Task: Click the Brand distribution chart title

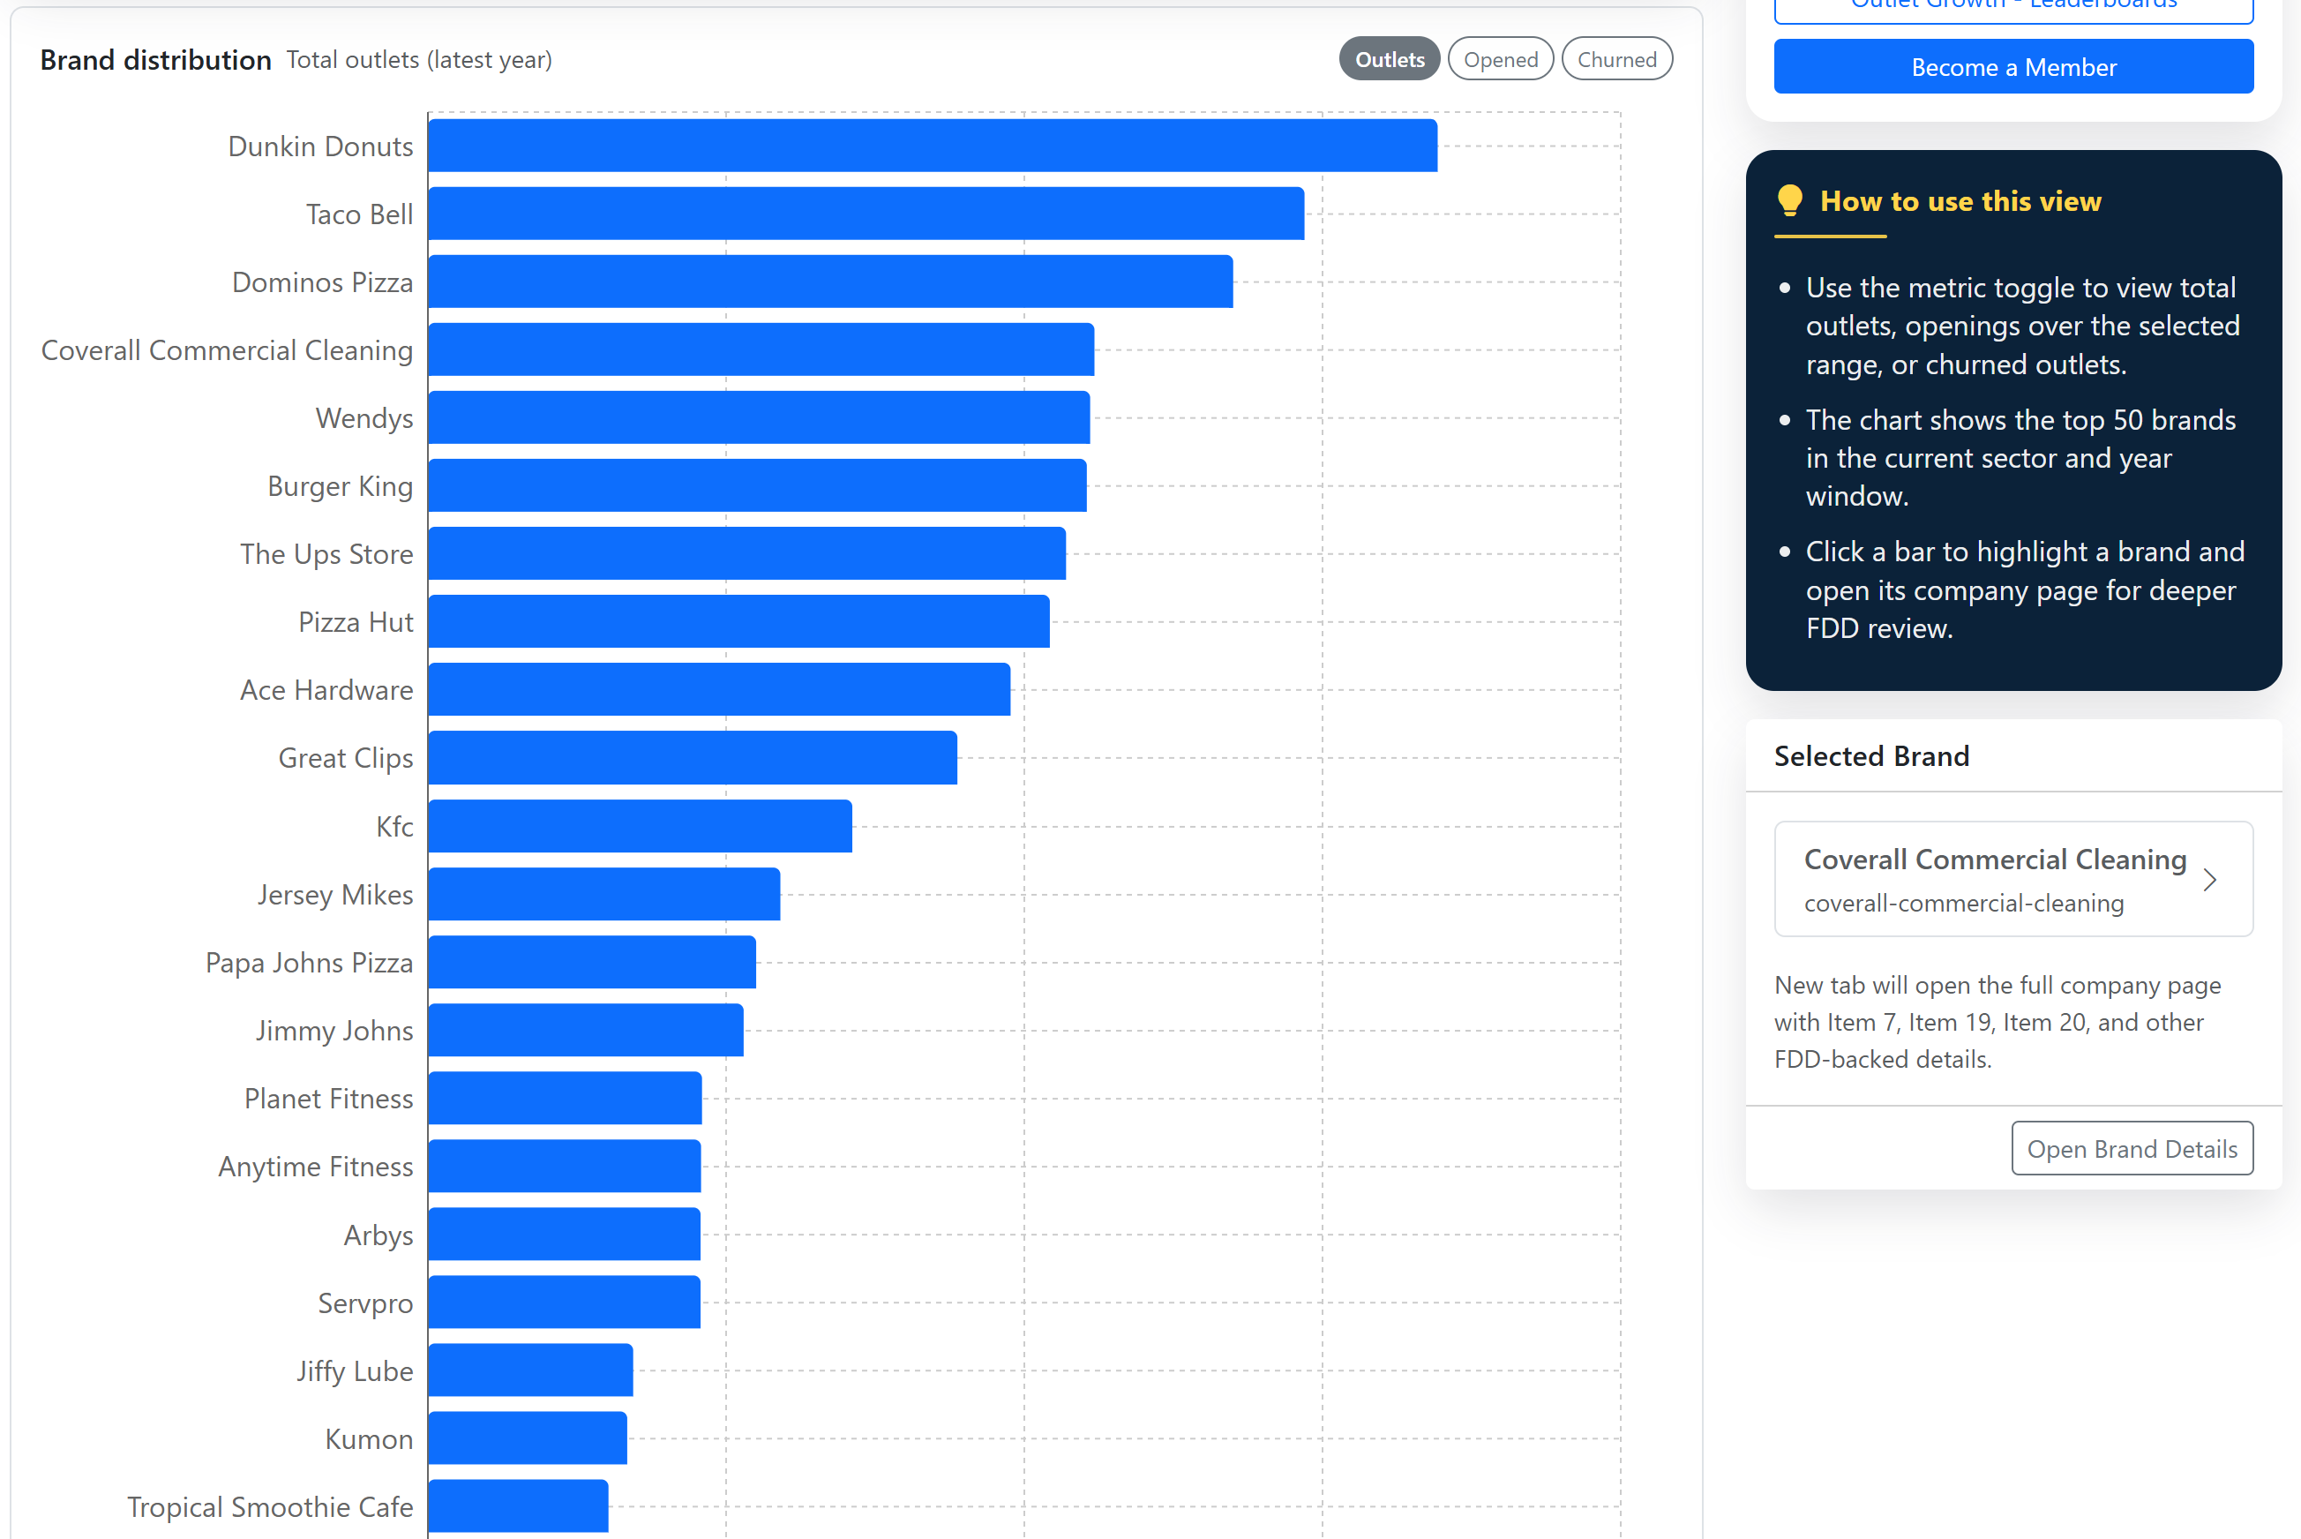Action: coord(155,59)
